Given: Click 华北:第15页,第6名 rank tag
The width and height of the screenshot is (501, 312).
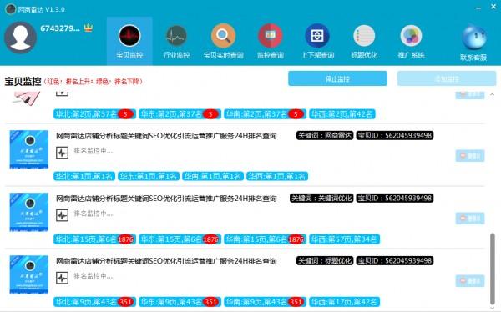Looking at the screenshot, I should (94, 239).
